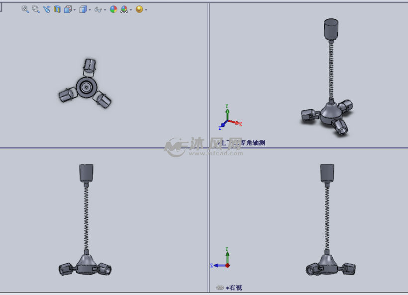Click the Hide/Show Items glasses icon
The image size is (408, 295).
(x=98, y=9)
